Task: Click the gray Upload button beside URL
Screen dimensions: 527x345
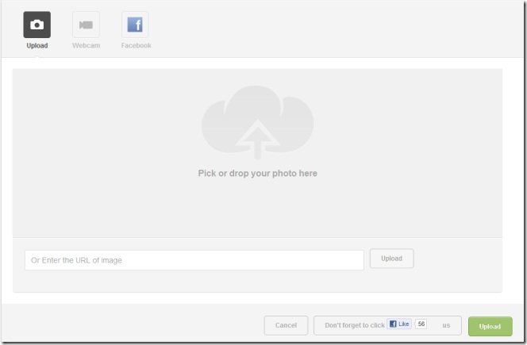Action: coord(391,259)
